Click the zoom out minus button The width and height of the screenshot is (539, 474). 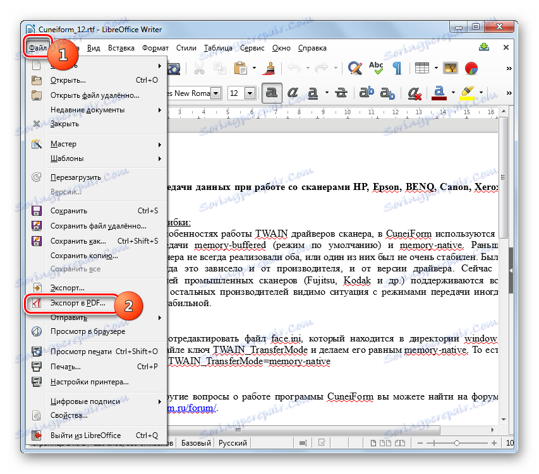[420, 443]
